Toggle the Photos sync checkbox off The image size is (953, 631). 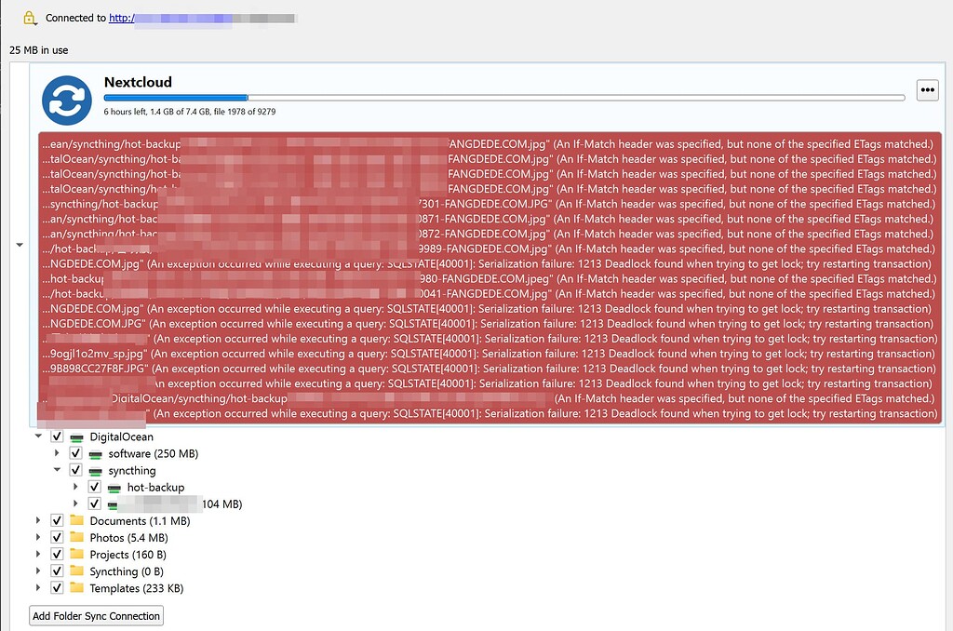pos(57,537)
